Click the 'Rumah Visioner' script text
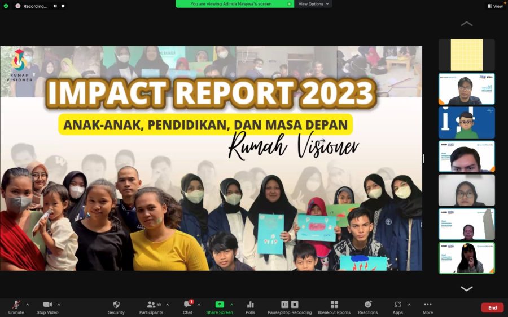 (293, 147)
